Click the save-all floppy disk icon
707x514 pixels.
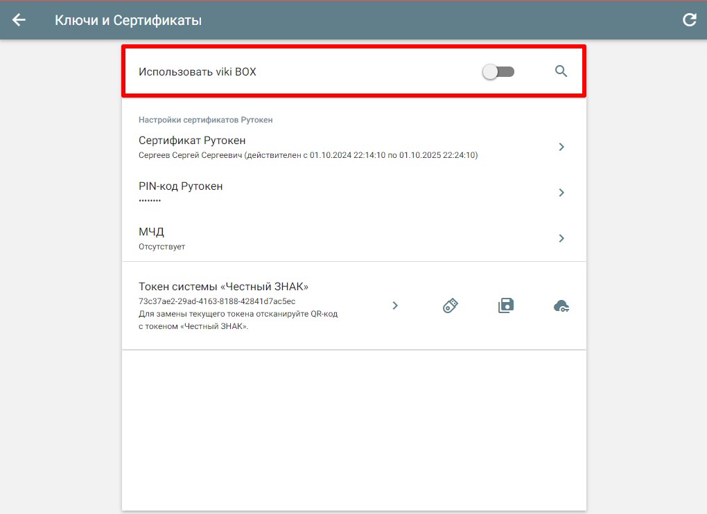point(506,305)
